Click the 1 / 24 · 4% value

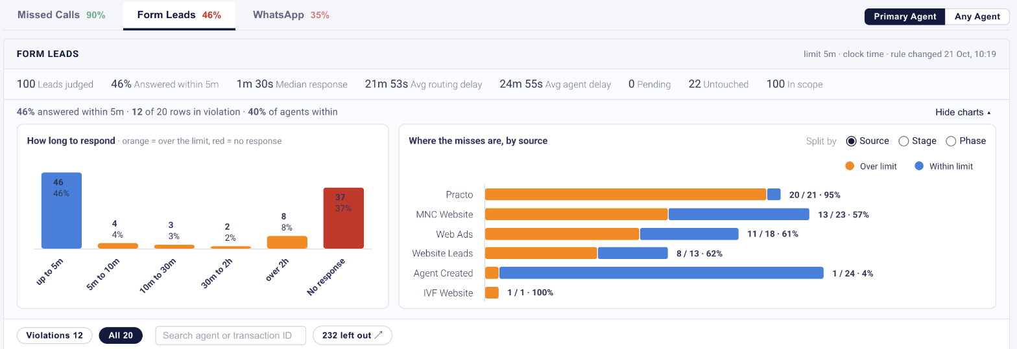(x=853, y=273)
